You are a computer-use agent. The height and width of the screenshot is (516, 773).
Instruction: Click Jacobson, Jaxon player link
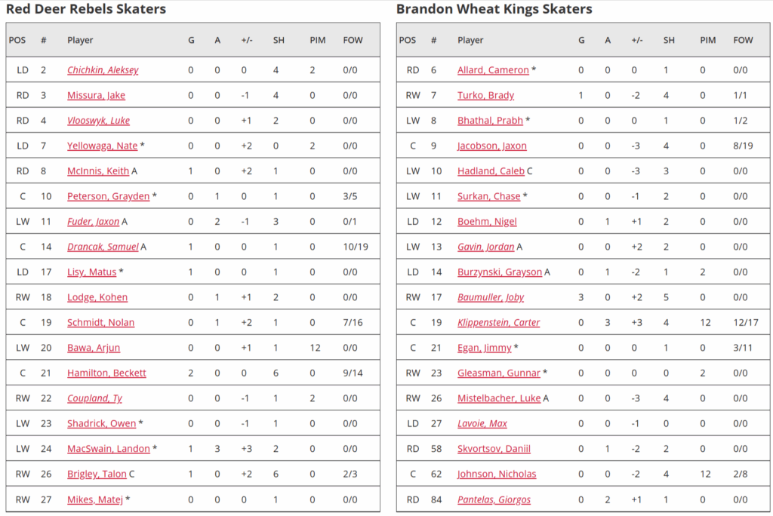pyautogui.click(x=492, y=146)
